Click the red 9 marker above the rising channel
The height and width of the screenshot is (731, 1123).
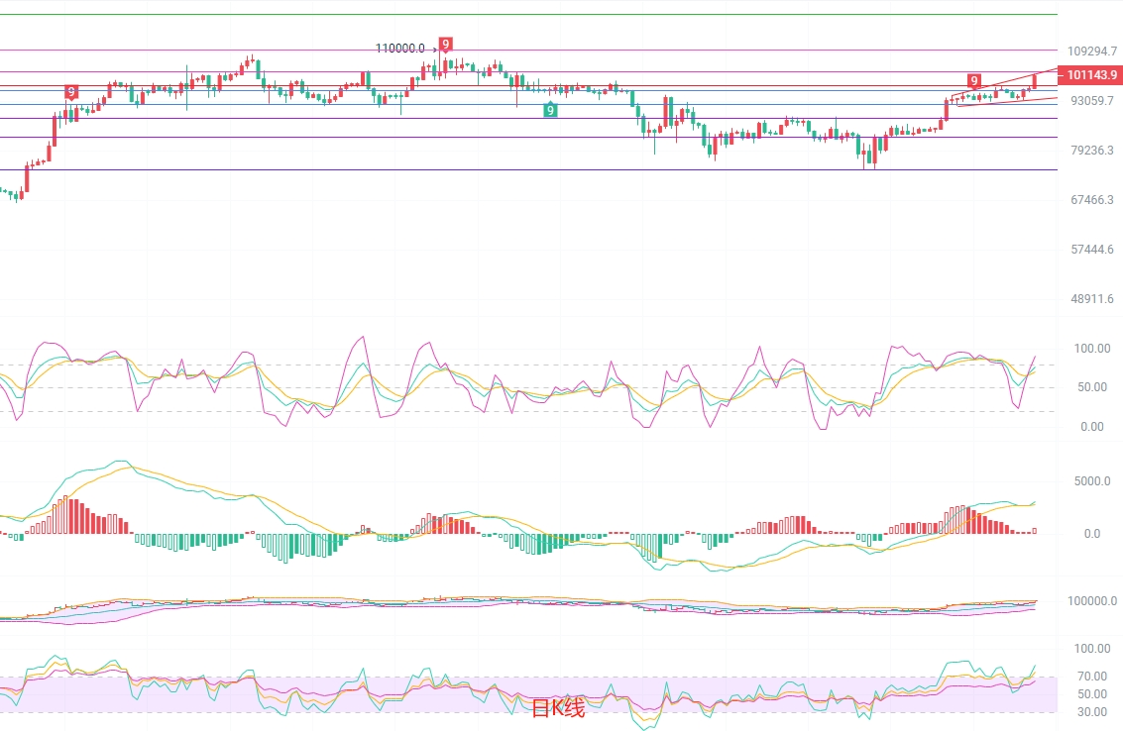pyautogui.click(x=974, y=80)
